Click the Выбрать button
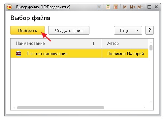This screenshot has width=165, height=121. coord(27,30)
